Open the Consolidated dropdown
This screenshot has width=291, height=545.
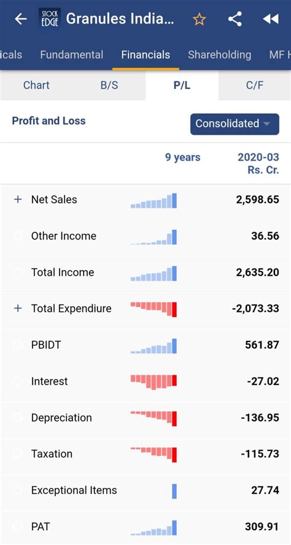[235, 124]
